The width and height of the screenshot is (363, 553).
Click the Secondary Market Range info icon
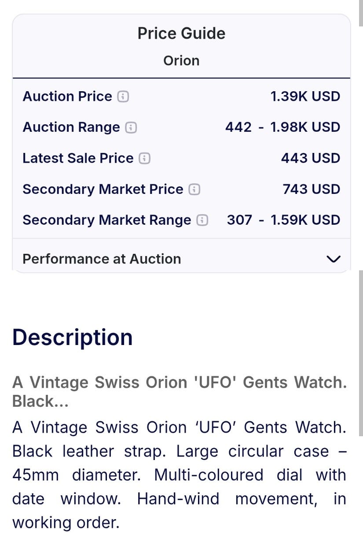[202, 220]
